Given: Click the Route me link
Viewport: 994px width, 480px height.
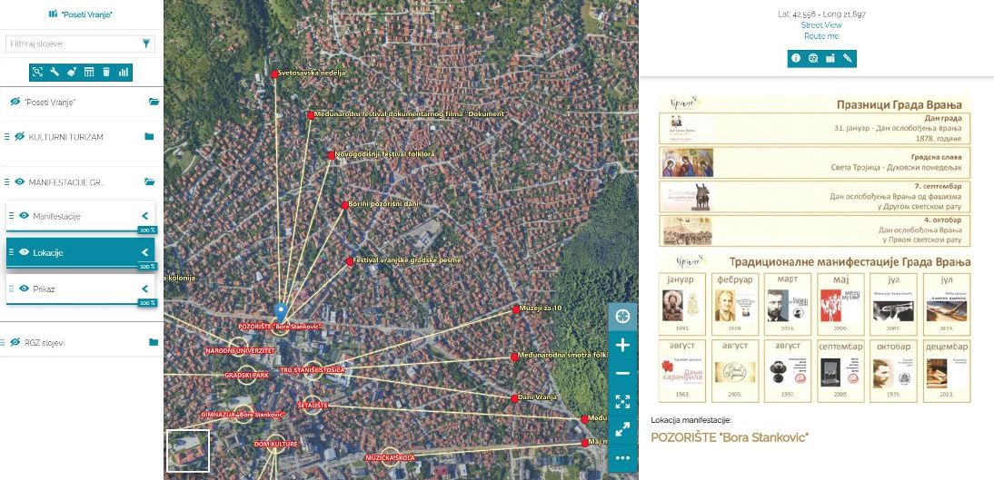Looking at the screenshot, I should pyautogui.click(x=821, y=36).
